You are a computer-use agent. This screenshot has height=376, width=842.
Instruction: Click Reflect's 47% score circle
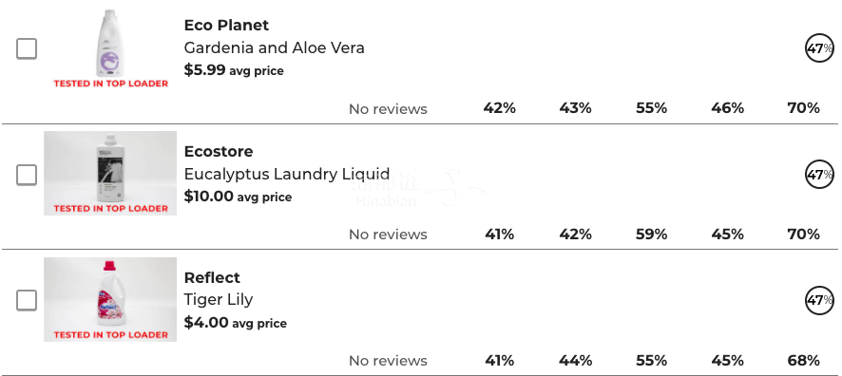coord(819,300)
